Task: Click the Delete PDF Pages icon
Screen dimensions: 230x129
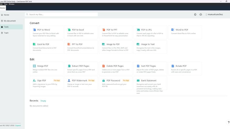Action: (x=104, y=66)
